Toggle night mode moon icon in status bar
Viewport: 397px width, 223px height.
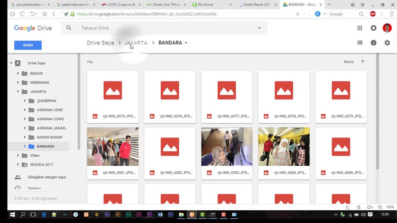348,207
